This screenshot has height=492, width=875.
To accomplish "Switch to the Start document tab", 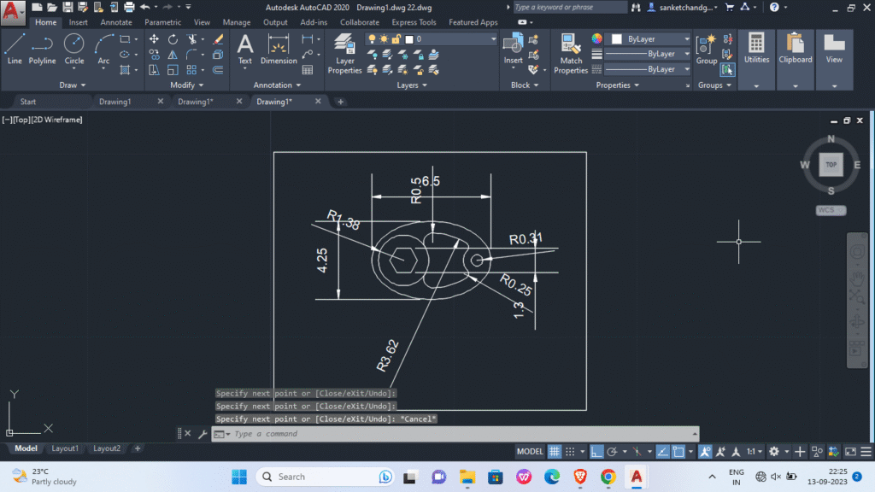I will [x=28, y=102].
